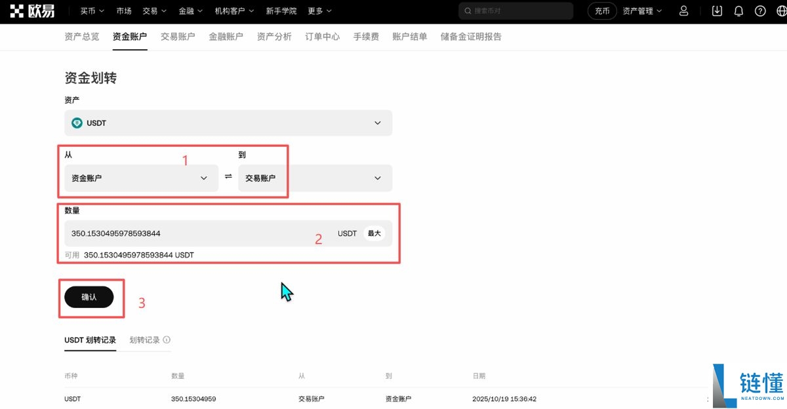
Task: Click the USDT coin icon in asset selector
Action: point(77,123)
